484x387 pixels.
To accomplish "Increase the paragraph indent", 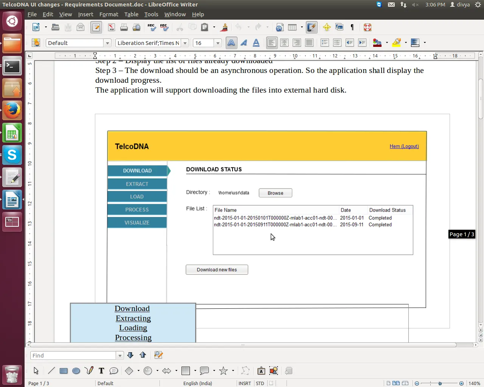I will tap(362, 43).
